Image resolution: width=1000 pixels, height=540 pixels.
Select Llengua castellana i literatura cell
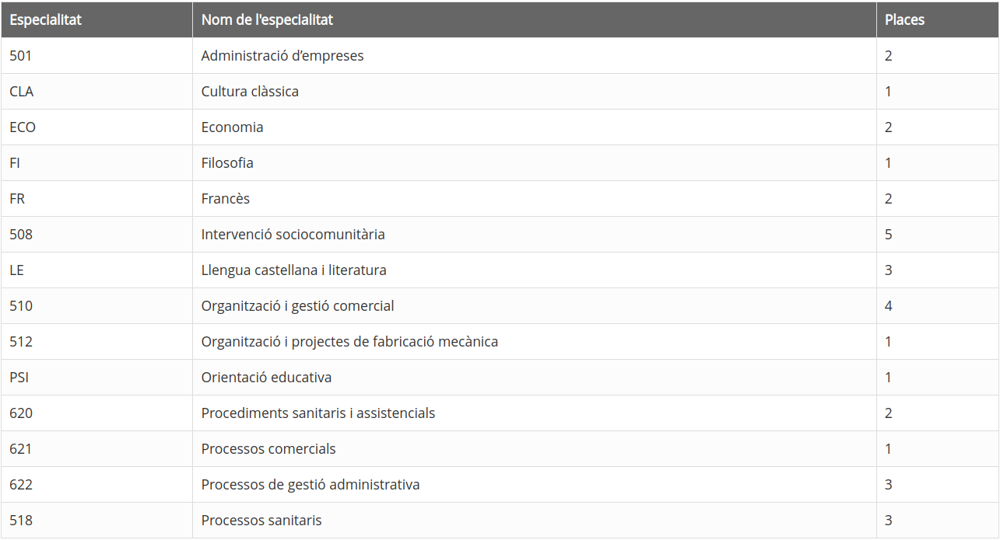[535, 270]
